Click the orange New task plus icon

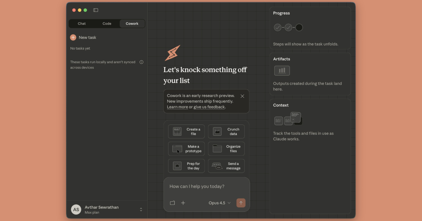point(73,38)
